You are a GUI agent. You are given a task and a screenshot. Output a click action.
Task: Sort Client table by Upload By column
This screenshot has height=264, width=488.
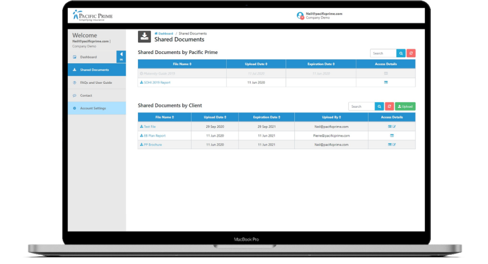(x=331, y=117)
